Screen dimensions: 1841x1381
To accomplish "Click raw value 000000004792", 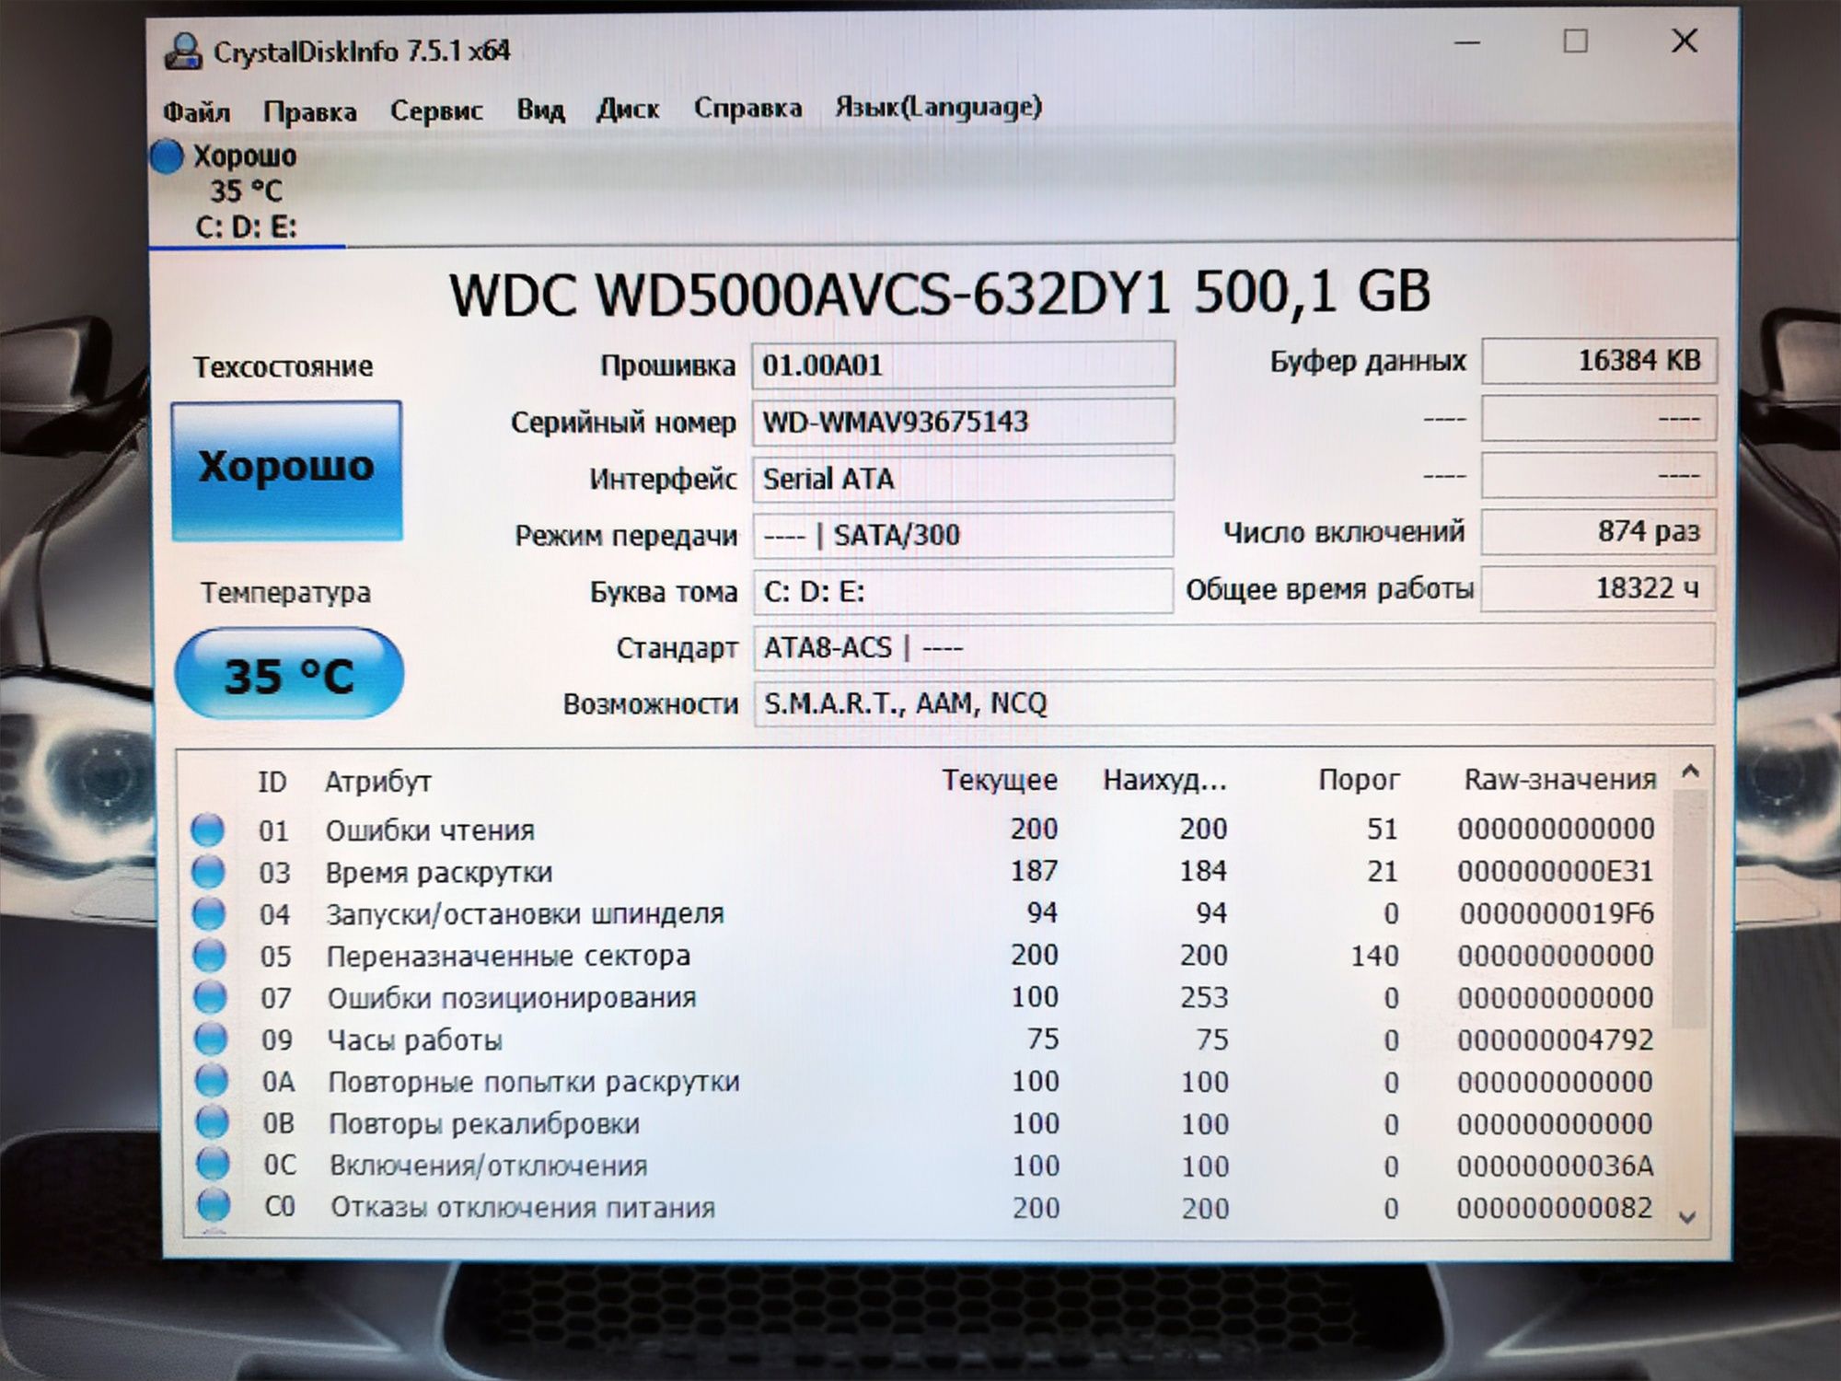I will click(1556, 1039).
